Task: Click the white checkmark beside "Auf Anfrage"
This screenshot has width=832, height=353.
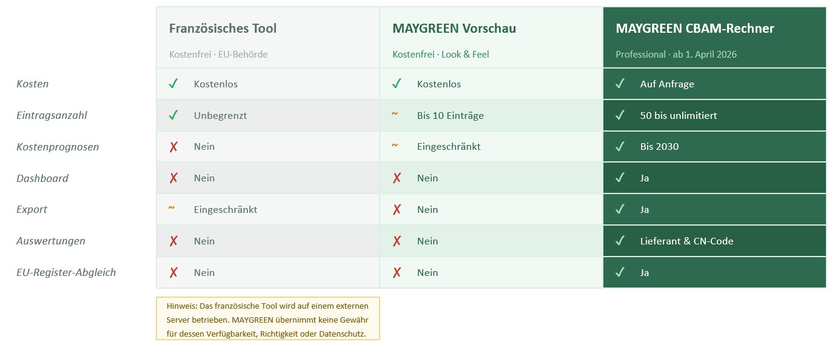Action: [x=620, y=84]
